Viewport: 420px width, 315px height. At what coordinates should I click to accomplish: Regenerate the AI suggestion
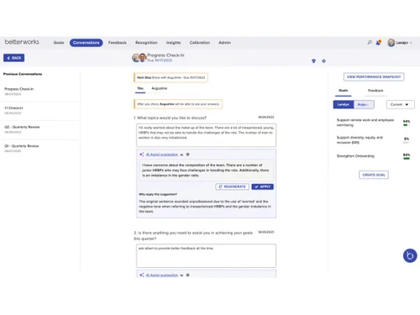coord(232,186)
